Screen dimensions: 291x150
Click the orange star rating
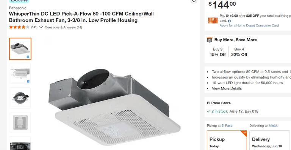[x=19, y=27]
